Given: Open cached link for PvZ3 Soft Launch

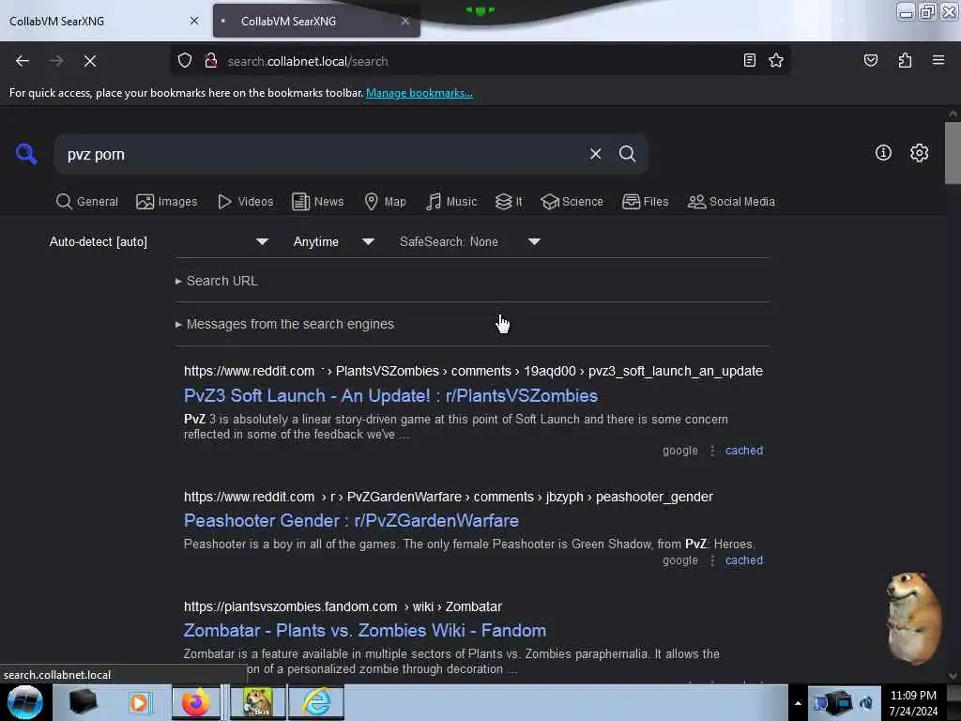Looking at the screenshot, I should coord(744,451).
